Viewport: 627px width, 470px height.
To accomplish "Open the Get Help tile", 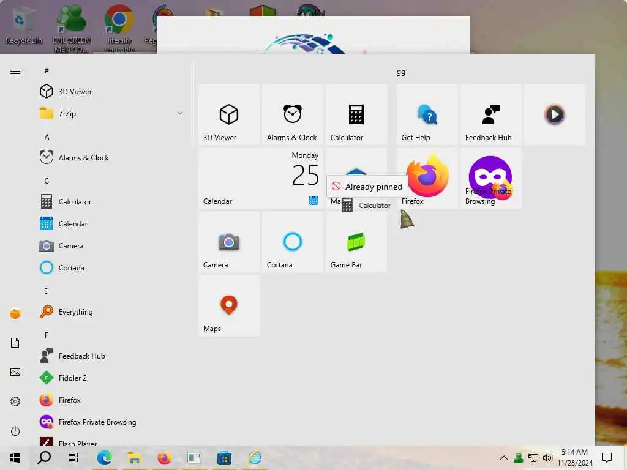I will click(427, 114).
